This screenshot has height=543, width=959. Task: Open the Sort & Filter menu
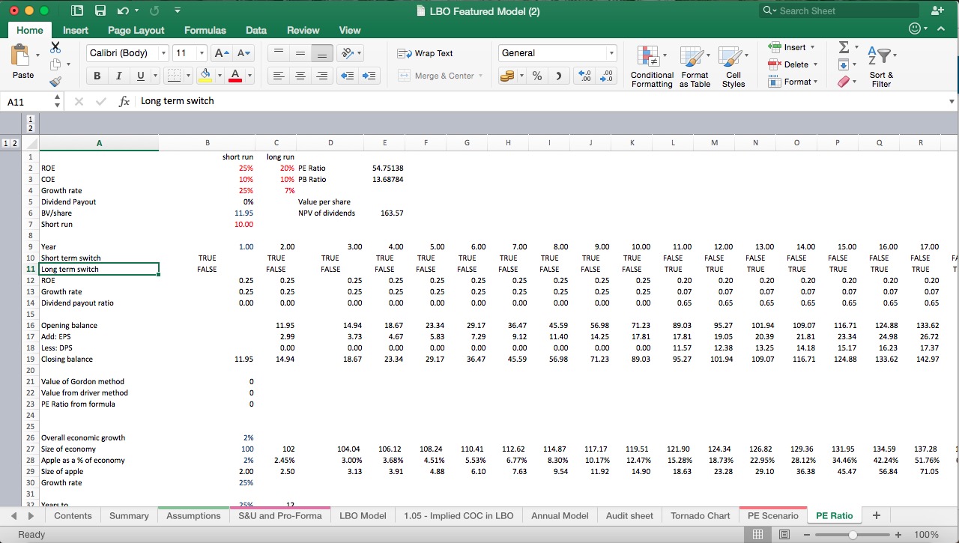tap(881, 67)
